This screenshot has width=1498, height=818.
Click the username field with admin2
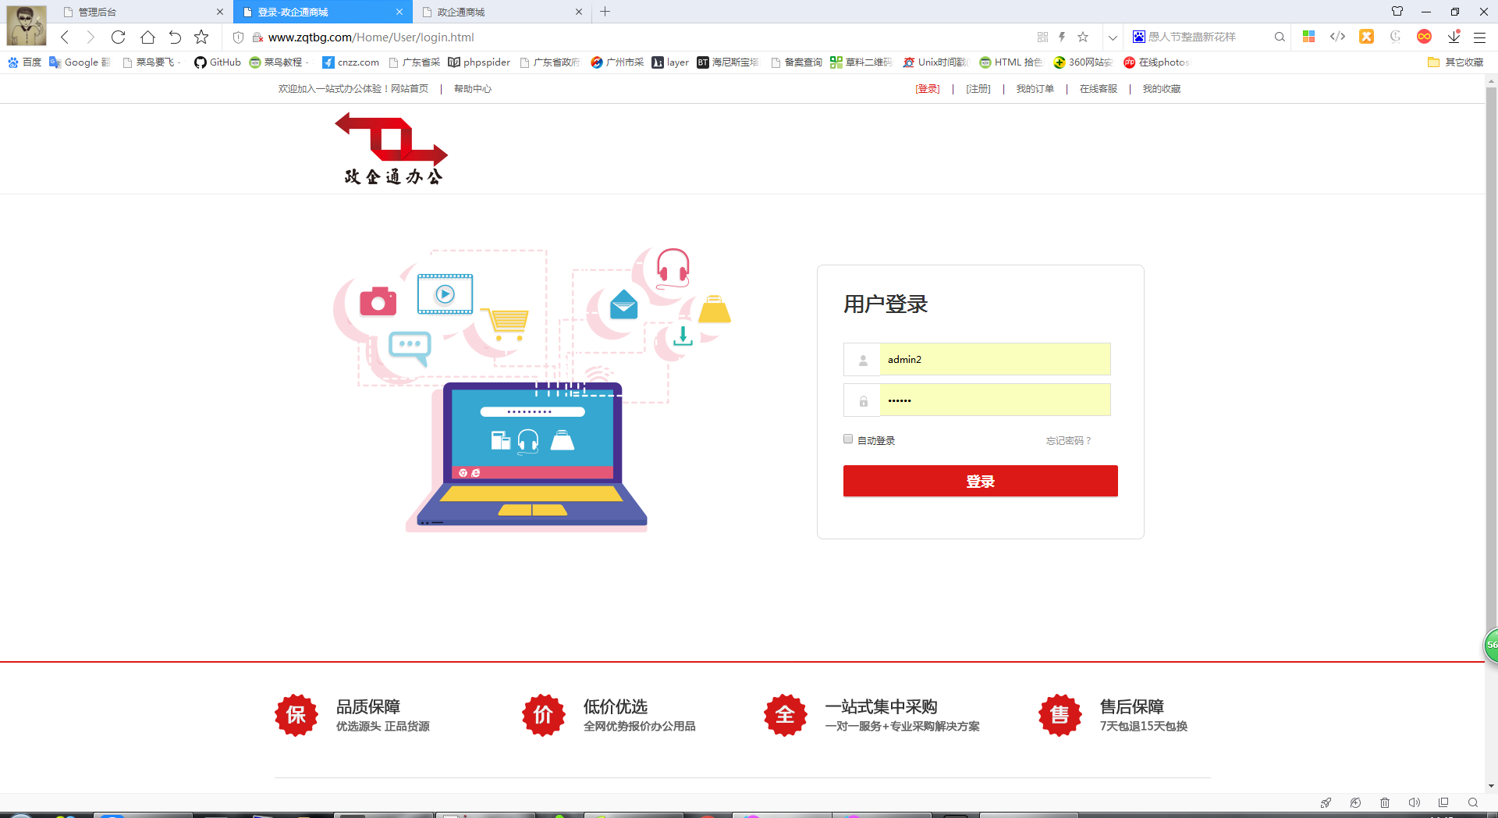click(995, 359)
